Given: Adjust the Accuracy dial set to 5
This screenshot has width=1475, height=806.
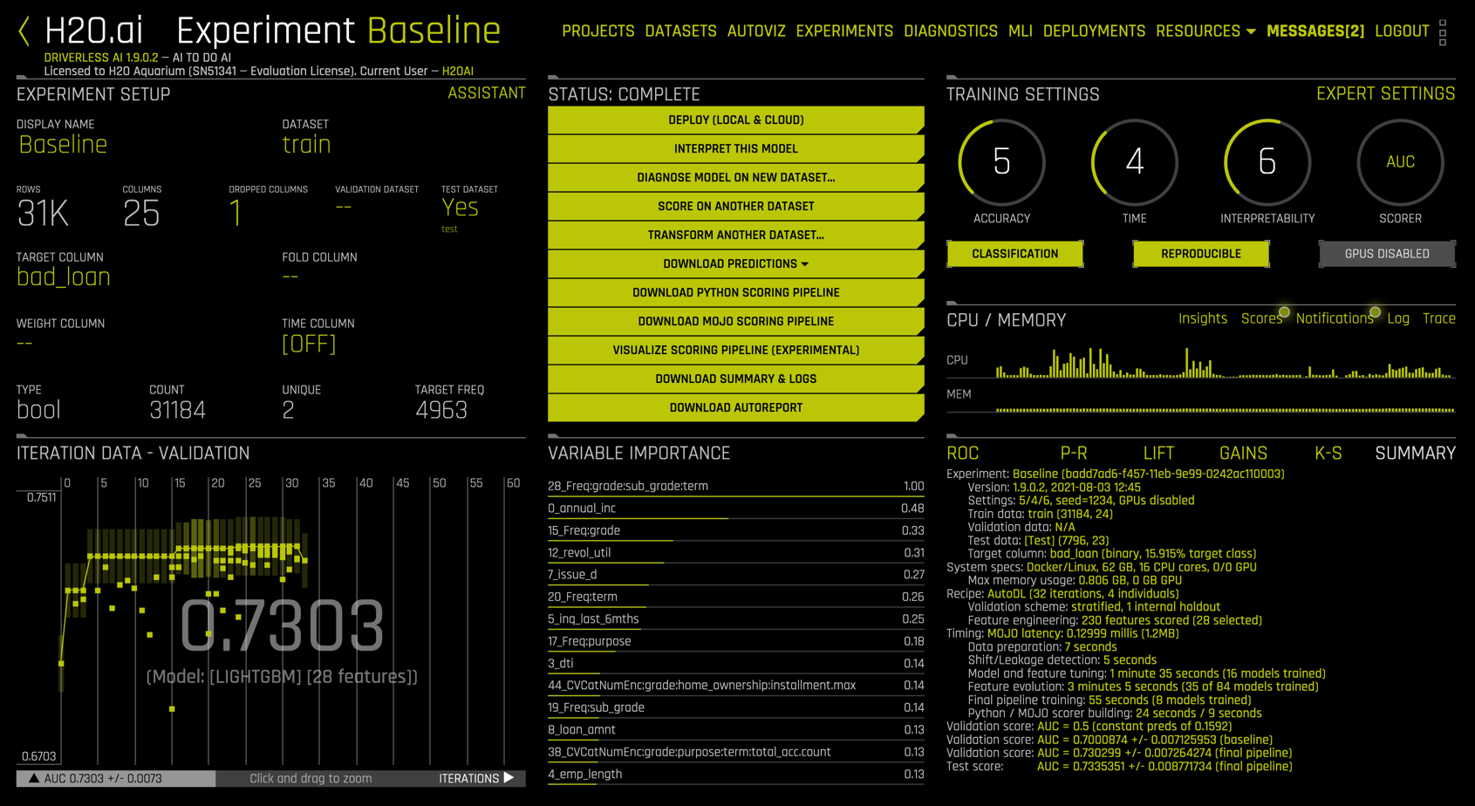Looking at the screenshot, I should (x=1001, y=162).
